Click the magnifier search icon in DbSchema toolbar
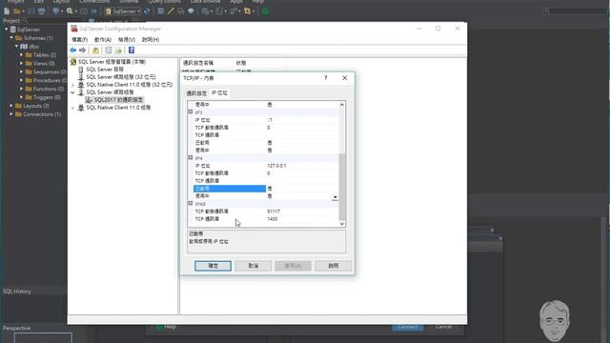 [x=70, y=11]
